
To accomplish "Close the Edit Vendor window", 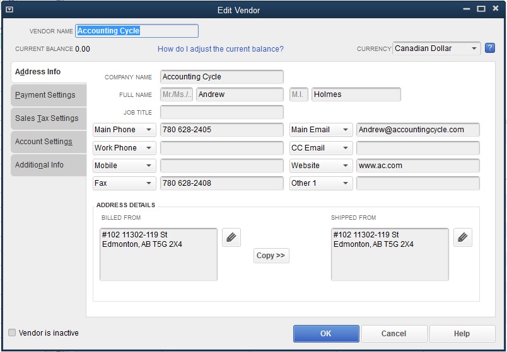I will (496, 9).
